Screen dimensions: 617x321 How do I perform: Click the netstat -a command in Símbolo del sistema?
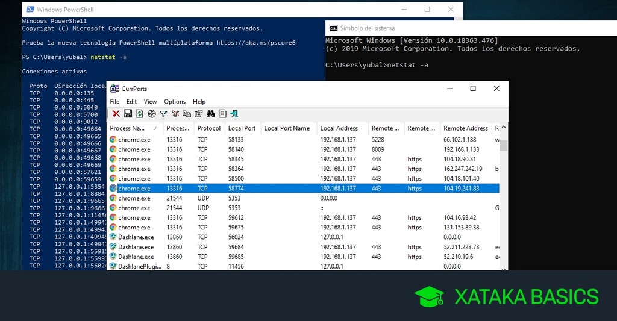(x=407, y=65)
